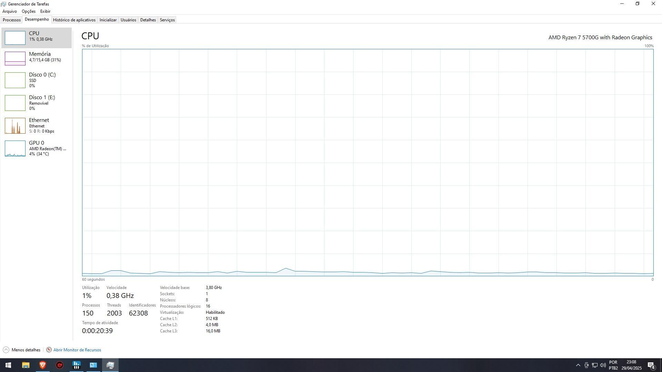Select the GPU 0 mini graph thumbnail

point(15,148)
